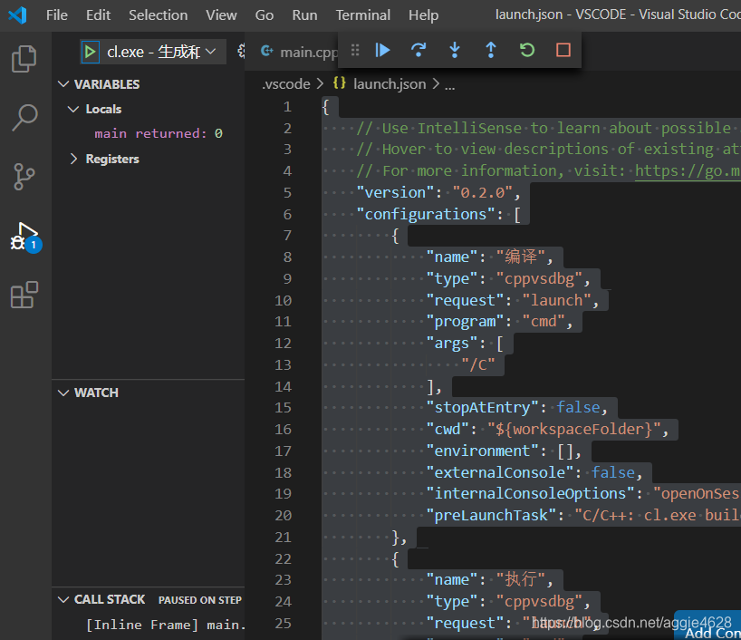This screenshot has height=640, width=741.
Task: Click the "version" key on line 5
Action: tap(396, 192)
